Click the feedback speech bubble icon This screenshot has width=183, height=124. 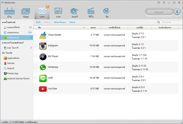(159, 3)
